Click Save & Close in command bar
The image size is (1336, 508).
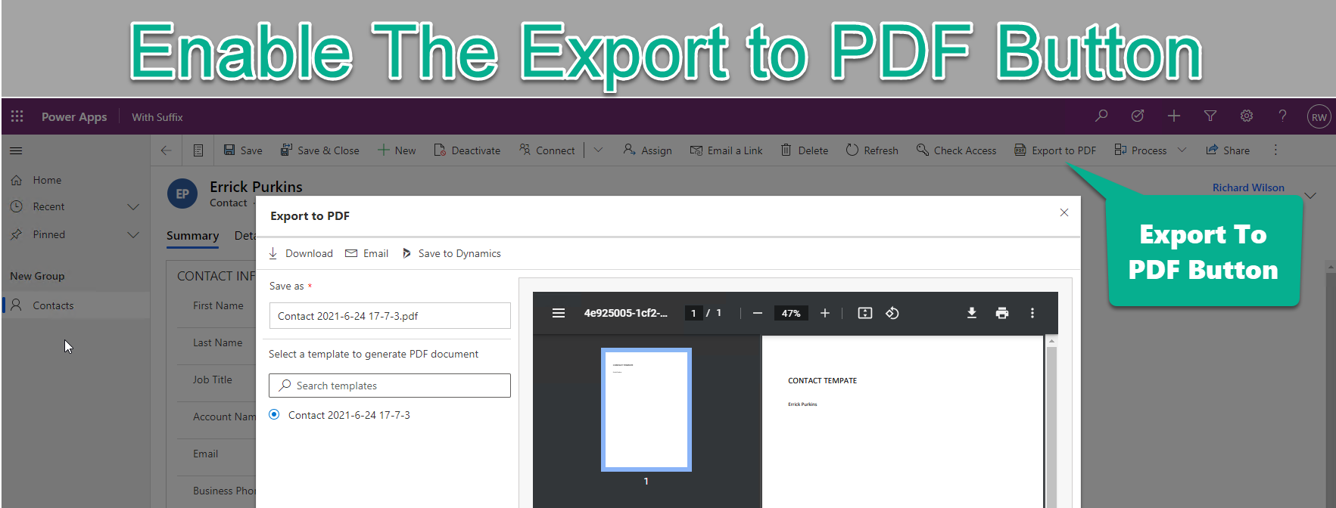coord(319,150)
